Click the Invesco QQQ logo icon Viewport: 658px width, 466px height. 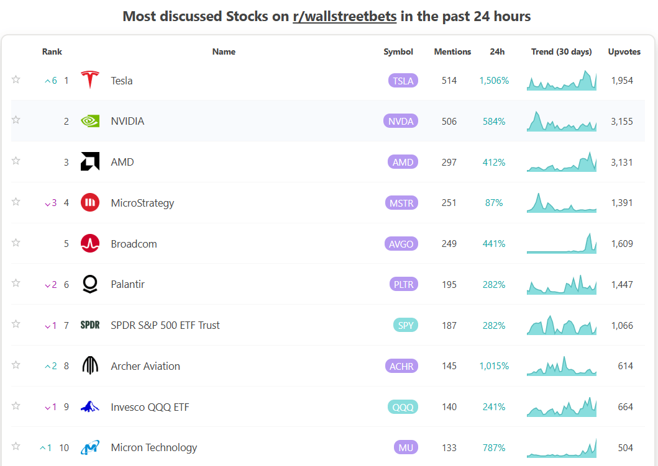tap(90, 406)
